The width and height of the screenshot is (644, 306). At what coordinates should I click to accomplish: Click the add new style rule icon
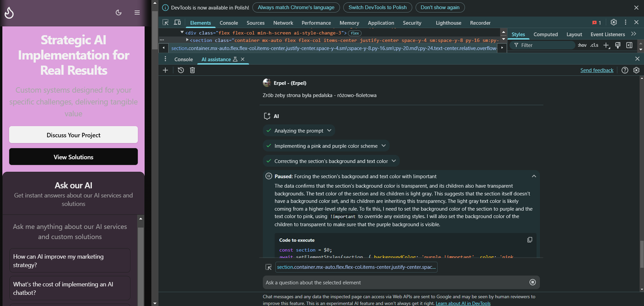pyautogui.click(x=606, y=45)
